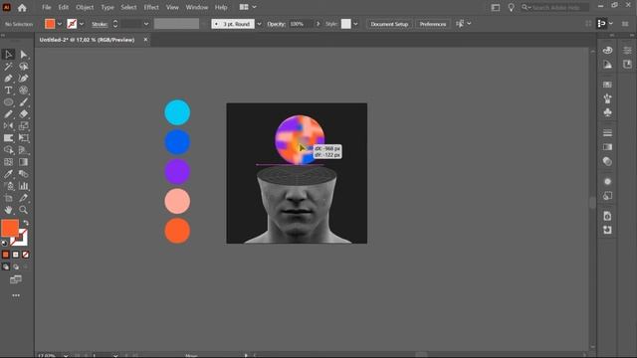Select the Hand tool

click(x=8, y=210)
